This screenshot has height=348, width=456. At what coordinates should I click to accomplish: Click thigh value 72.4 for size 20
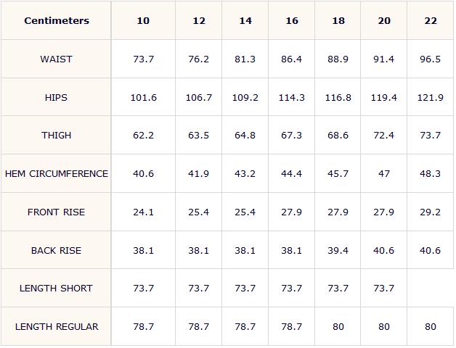tap(384, 135)
